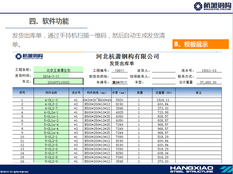233x174 pixels.
Task: Click the blank 联系方式 field
Action: [x=209, y=76]
